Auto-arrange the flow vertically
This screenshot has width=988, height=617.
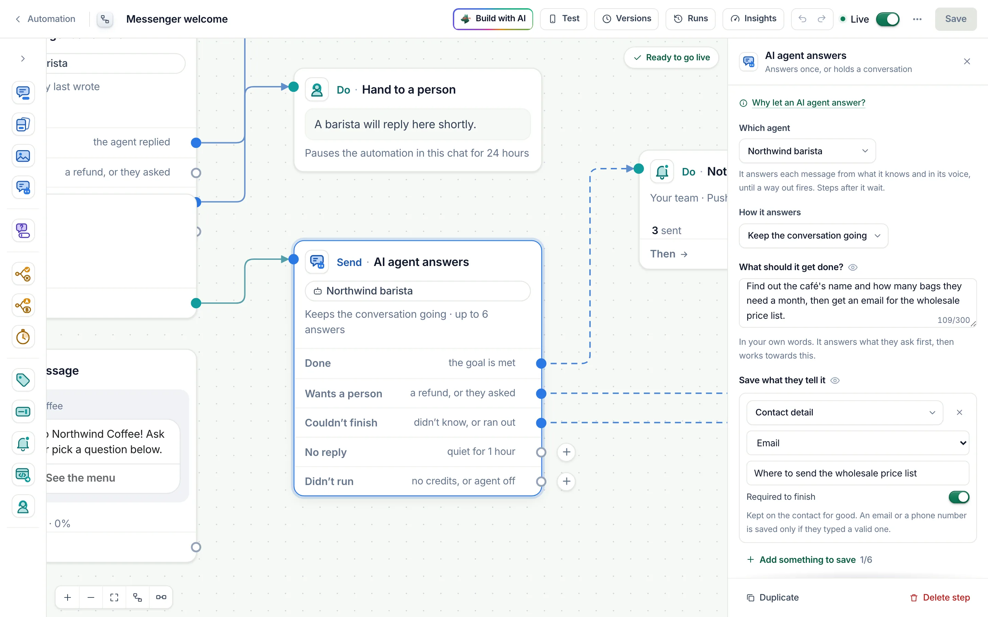(138, 597)
